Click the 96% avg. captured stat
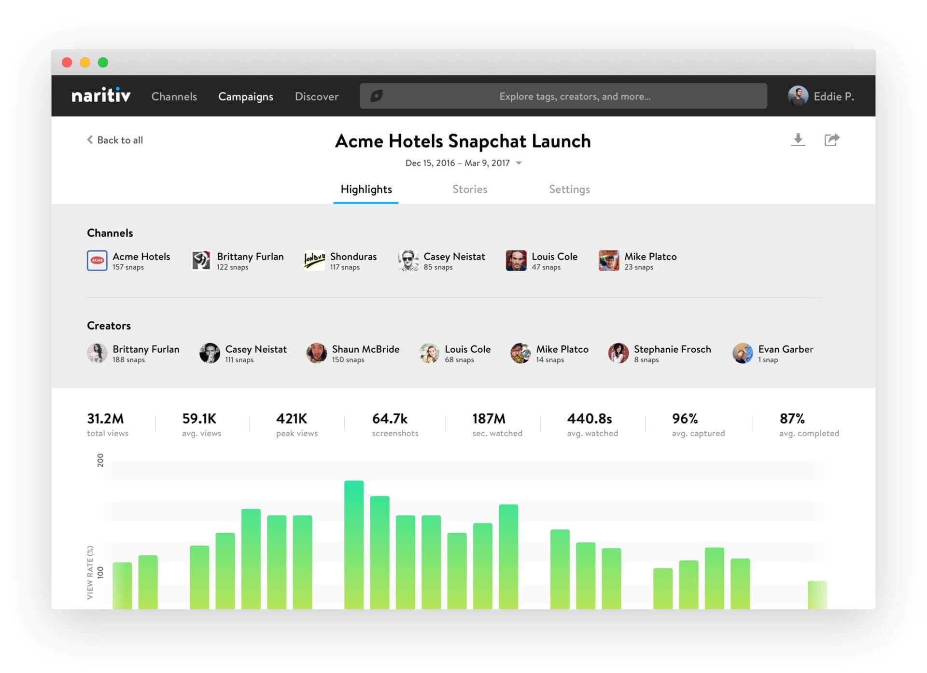Image resolution: width=927 pixels, height=673 pixels. [698, 425]
